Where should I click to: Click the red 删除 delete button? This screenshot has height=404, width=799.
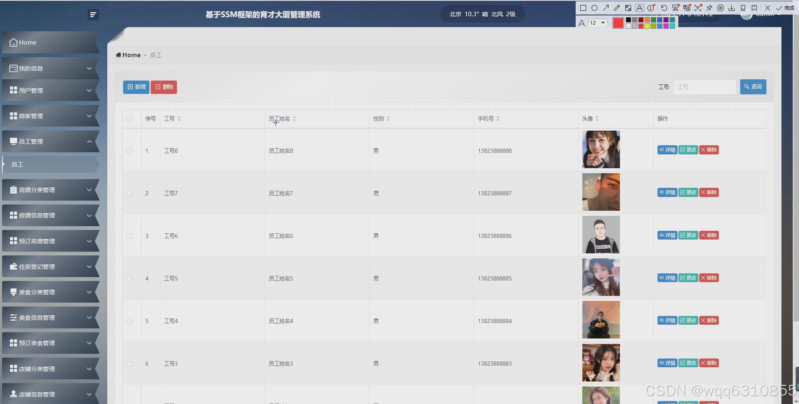point(164,87)
